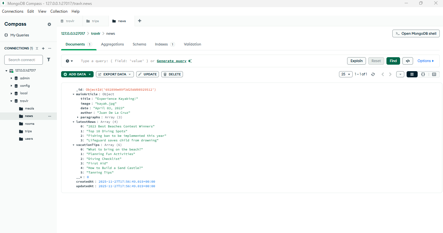Open the documents per page dropdown
The image size is (443, 233).
click(x=345, y=74)
